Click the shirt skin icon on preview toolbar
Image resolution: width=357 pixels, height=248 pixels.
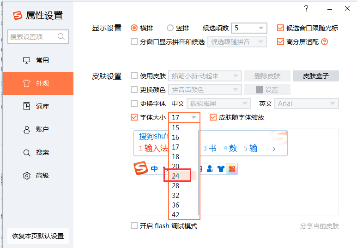(221, 169)
